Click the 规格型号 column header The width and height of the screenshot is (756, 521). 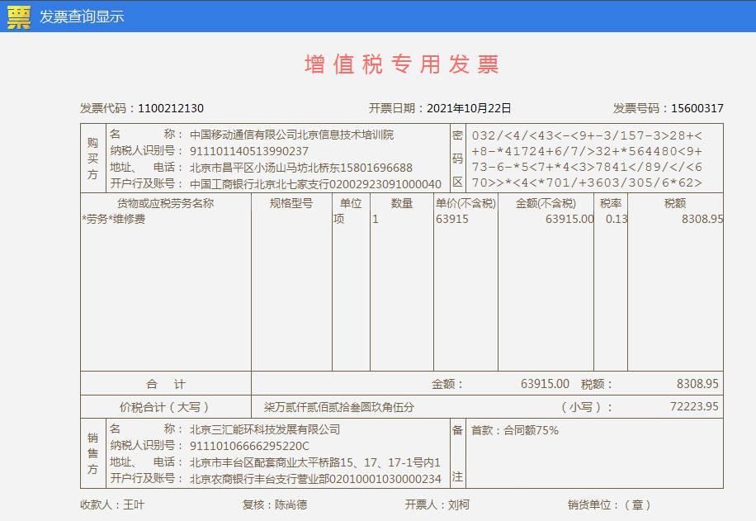(291, 203)
